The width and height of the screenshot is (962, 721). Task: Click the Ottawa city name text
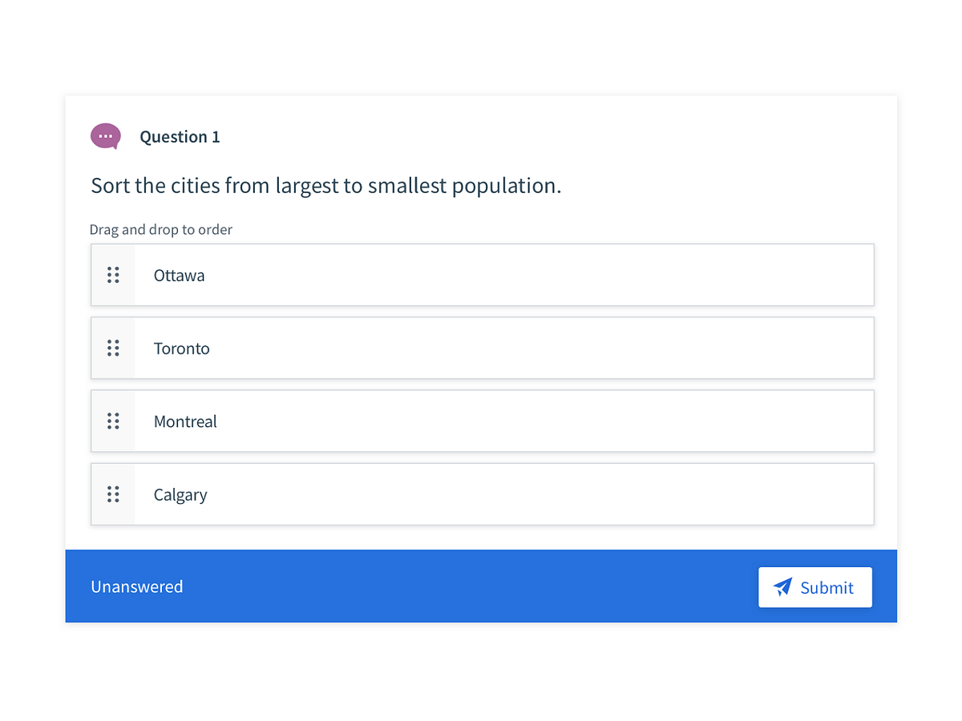click(179, 275)
